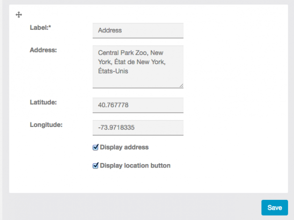Click the "Display location button" label text
This screenshot has width=294, height=220.
coord(135,166)
